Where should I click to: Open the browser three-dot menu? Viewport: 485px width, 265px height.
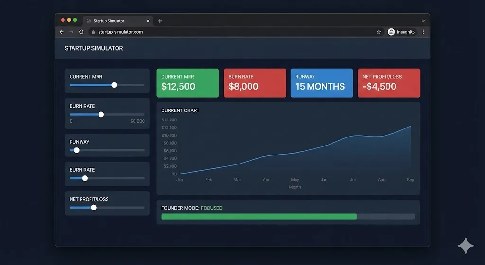coord(423,32)
